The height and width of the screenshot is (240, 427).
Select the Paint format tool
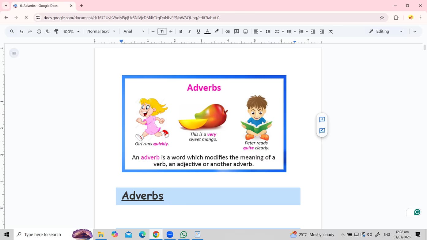point(56,31)
